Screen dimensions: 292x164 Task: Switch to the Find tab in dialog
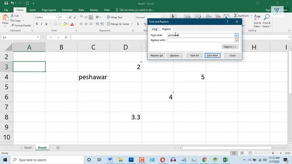(155, 29)
